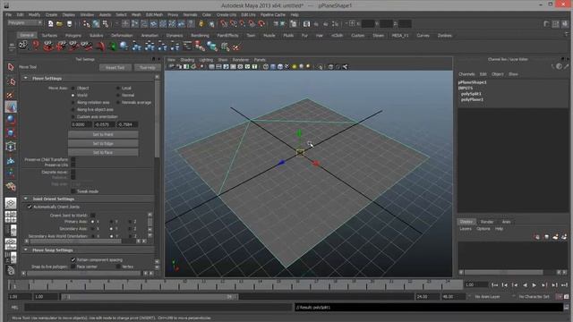Screen dimensions: 573x322
Task: Open the Polygons menu set dropdown
Action: [x=25, y=22]
